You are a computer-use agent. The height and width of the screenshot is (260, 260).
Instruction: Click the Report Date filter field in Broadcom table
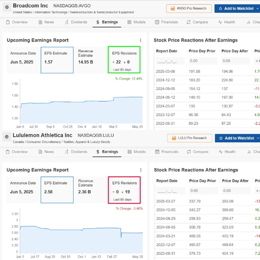pos(170,61)
